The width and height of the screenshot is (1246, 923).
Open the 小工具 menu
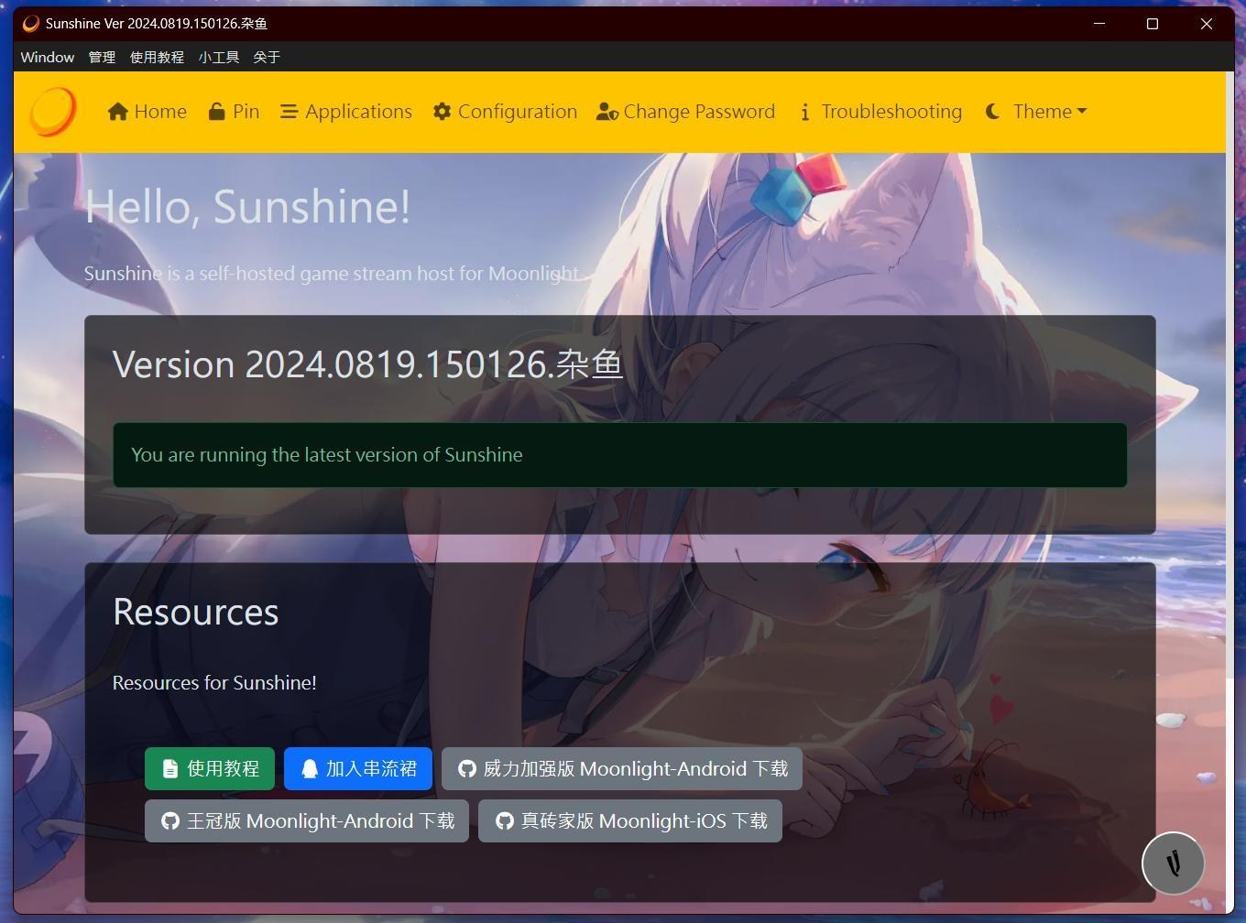[219, 57]
